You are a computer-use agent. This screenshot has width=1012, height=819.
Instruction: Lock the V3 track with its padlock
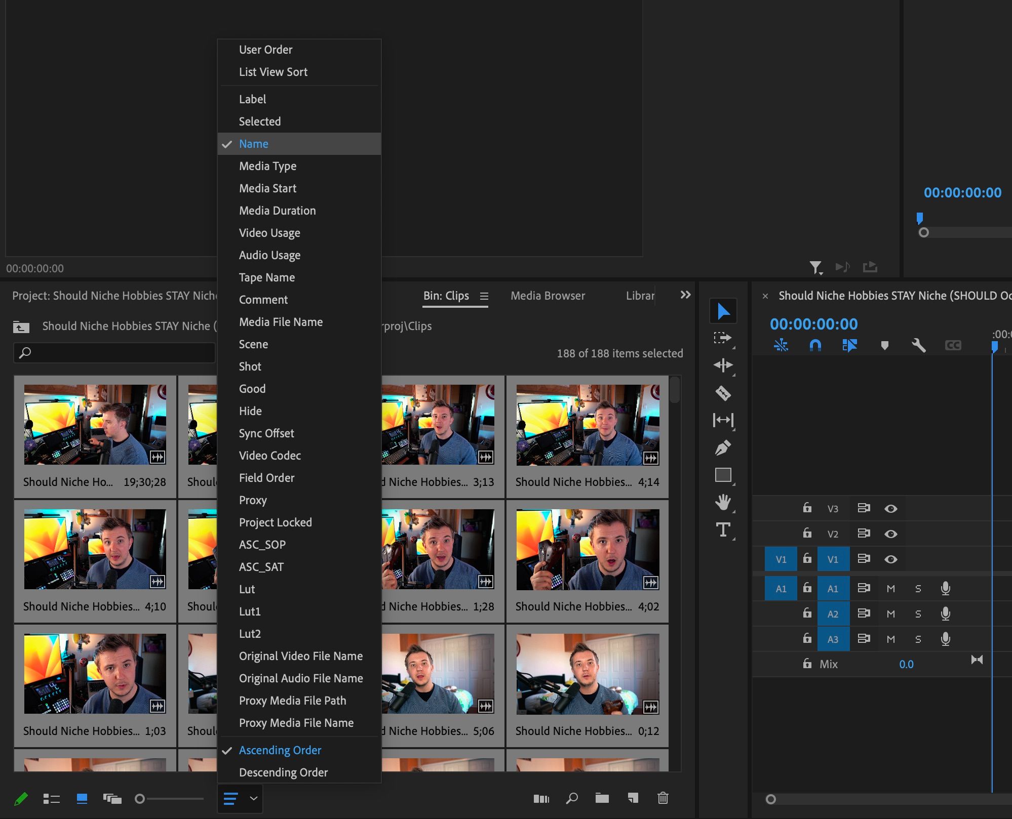pyautogui.click(x=806, y=508)
